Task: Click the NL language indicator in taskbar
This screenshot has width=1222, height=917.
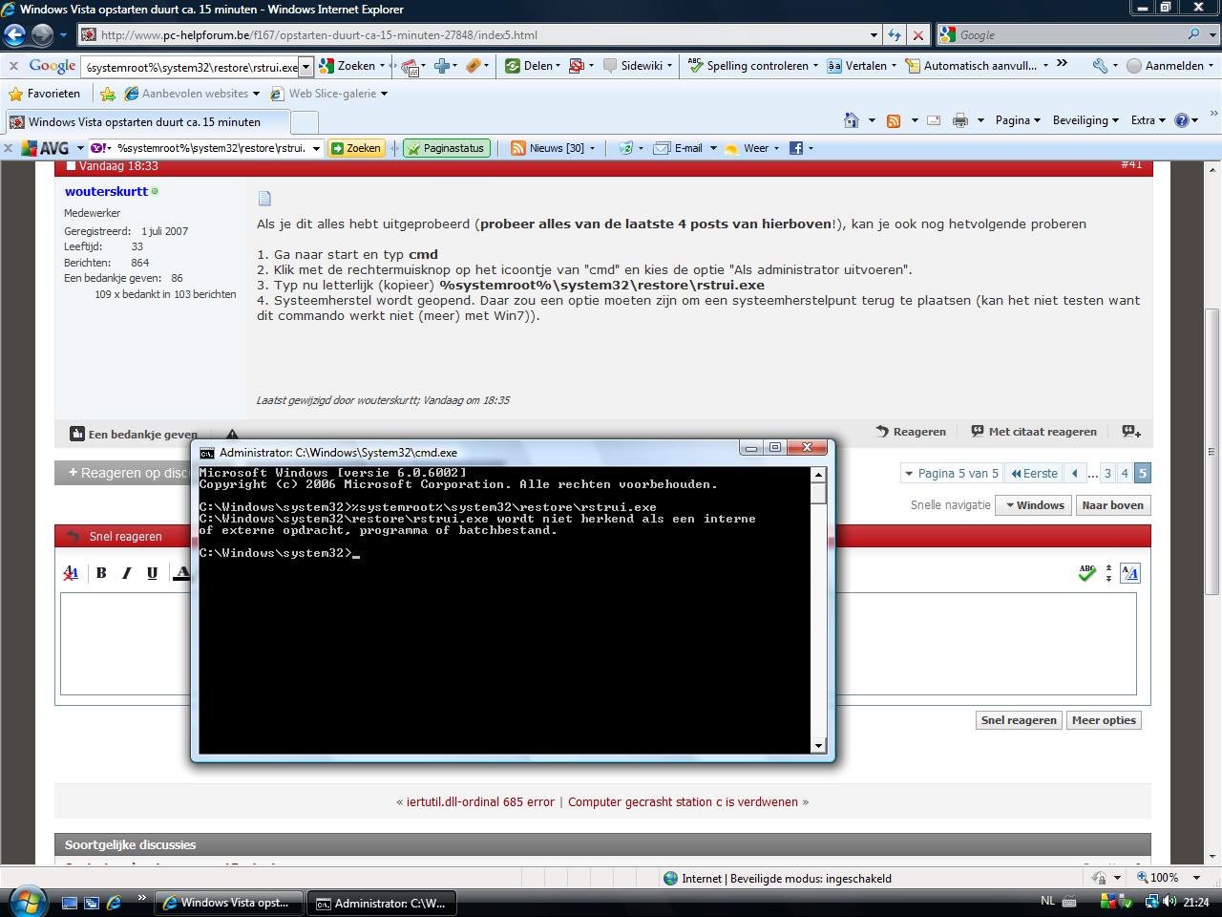Action: (1047, 901)
